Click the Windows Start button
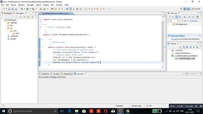Screen dimensions: 203x114 (3, 111)
